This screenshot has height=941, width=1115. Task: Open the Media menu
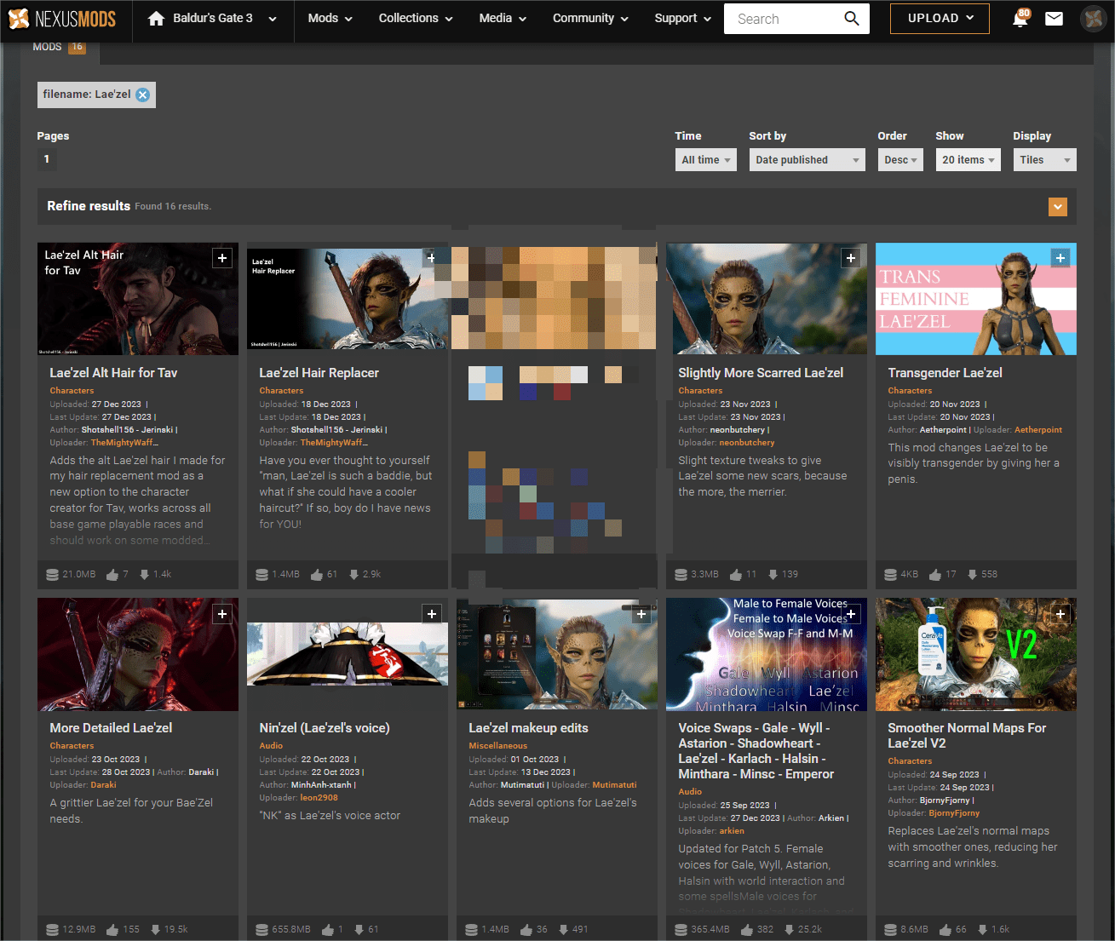pos(503,18)
